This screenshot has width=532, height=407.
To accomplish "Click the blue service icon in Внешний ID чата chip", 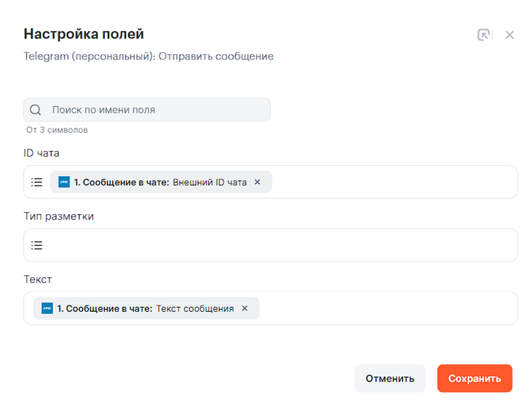I will (64, 182).
